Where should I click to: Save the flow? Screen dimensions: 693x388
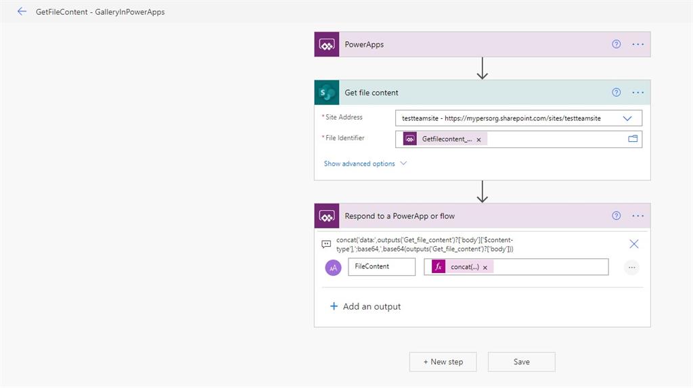tap(522, 362)
